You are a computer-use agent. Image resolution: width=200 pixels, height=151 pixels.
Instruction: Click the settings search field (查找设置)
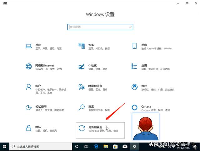100,27
